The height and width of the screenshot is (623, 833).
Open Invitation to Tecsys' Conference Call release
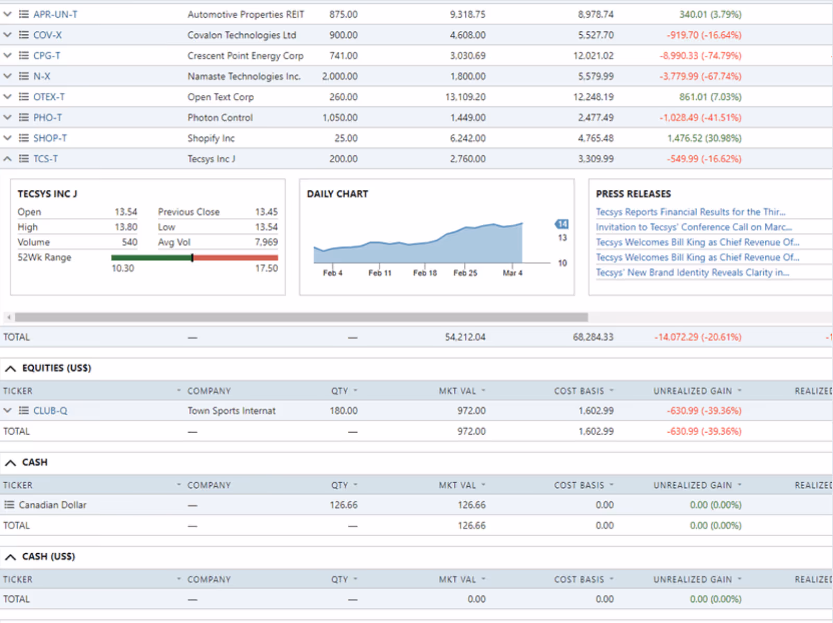[x=693, y=227]
